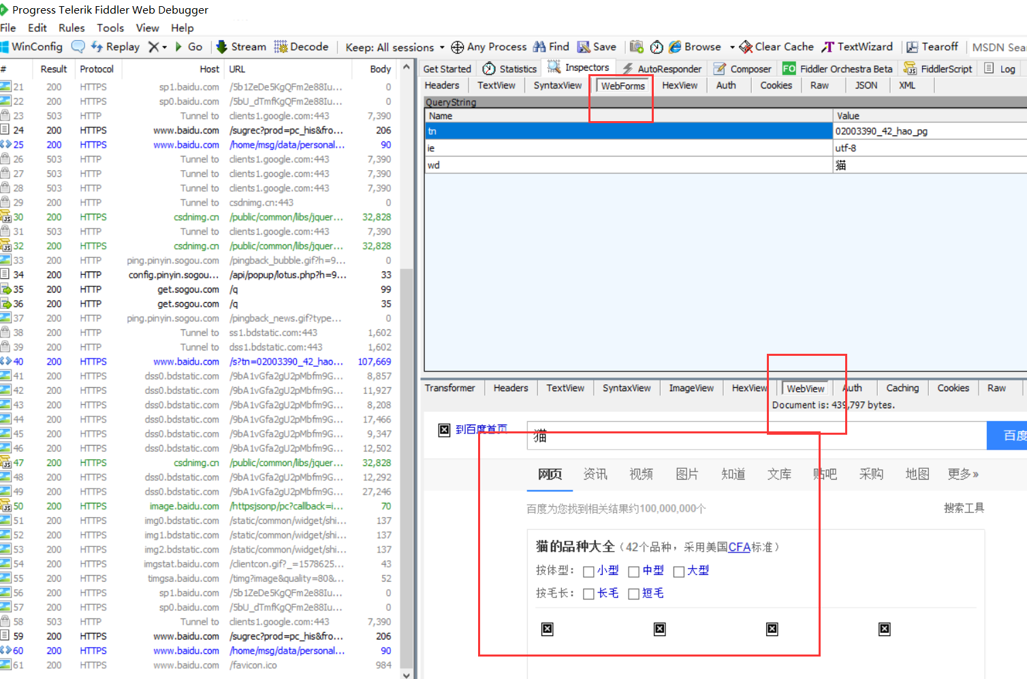Open the Edit menu

coord(37,28)
